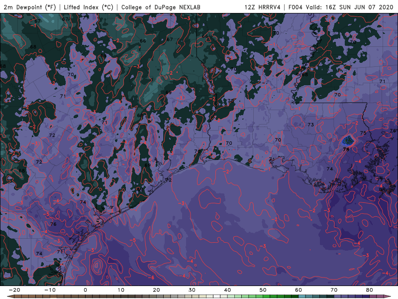Click the '77' dewpoint value on the map

(380, 180)
